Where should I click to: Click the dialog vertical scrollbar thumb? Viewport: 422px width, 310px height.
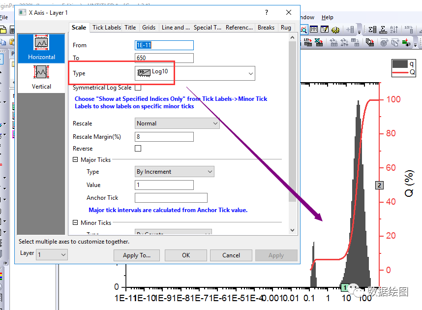tap(292, 122)
